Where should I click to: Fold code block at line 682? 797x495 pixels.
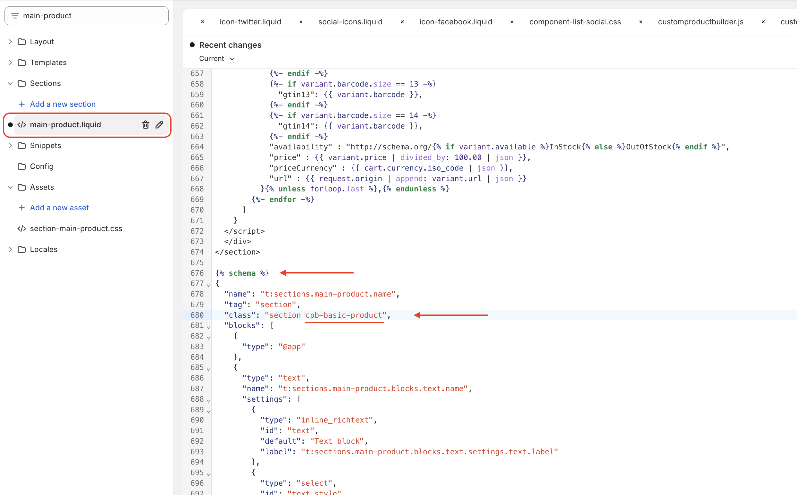click(x=208, y=337)
